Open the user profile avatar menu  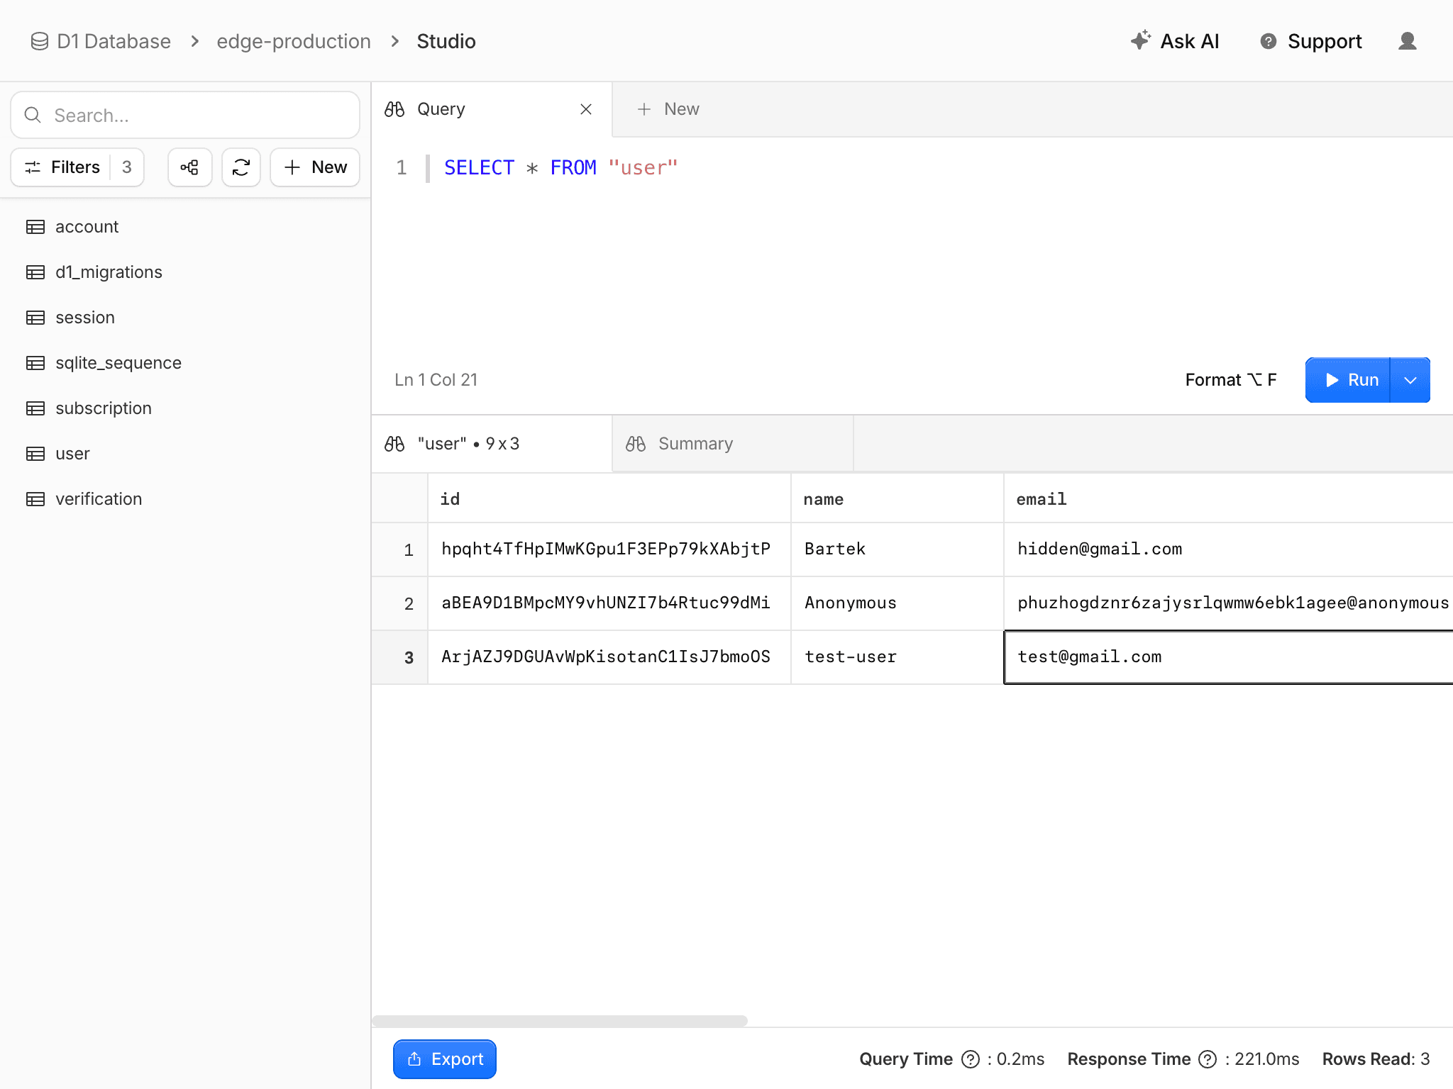(x=1408, y=41)
